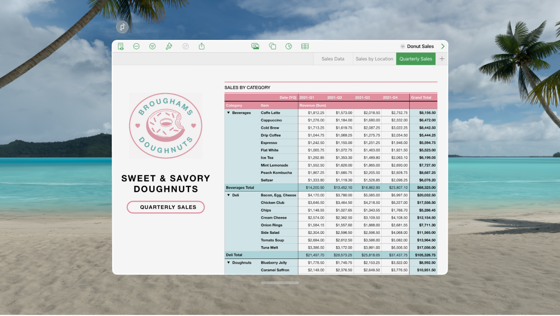Open the Format paintbrush tool
The image size is (560, 316).
[x=169, y=47]
